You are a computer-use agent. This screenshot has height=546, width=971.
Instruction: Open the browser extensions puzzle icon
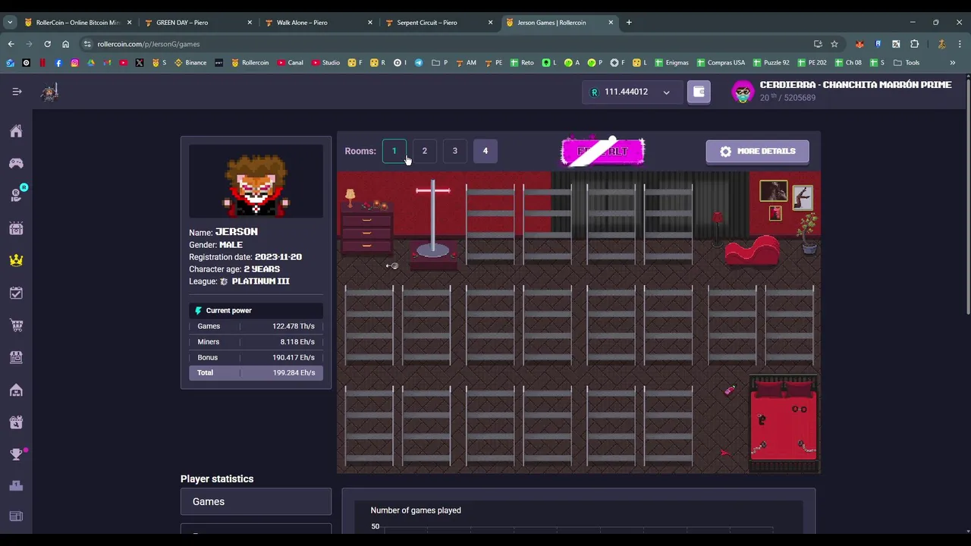(914, 44)
